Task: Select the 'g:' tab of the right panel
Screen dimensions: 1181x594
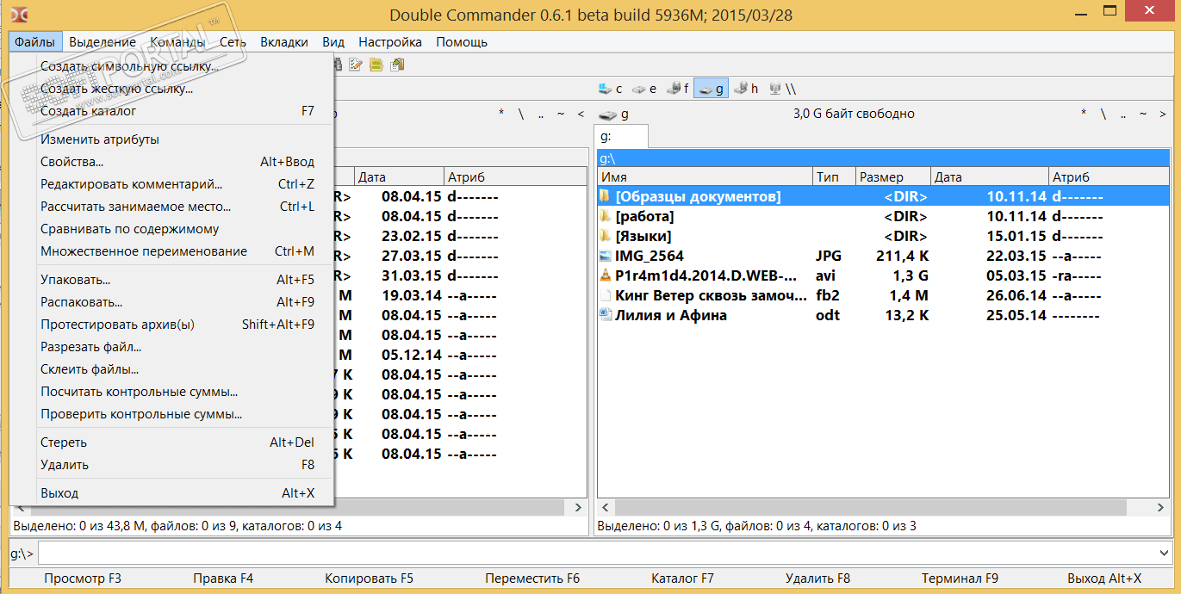Action: pos(621,137)
